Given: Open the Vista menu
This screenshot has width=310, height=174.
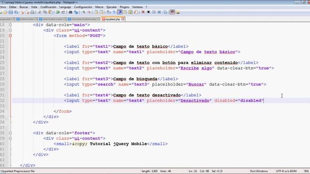Looking at the screenshot, I should click(34, 7).
